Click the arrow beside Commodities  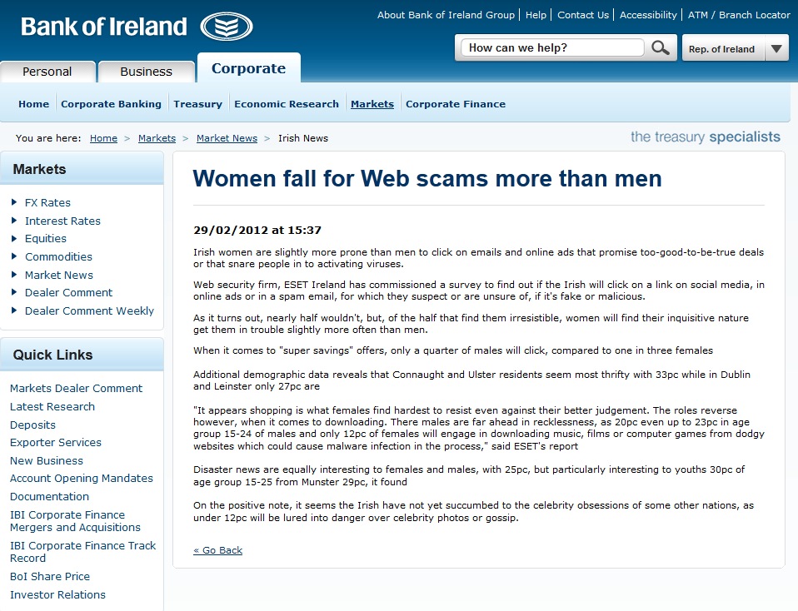click(15, 256)
